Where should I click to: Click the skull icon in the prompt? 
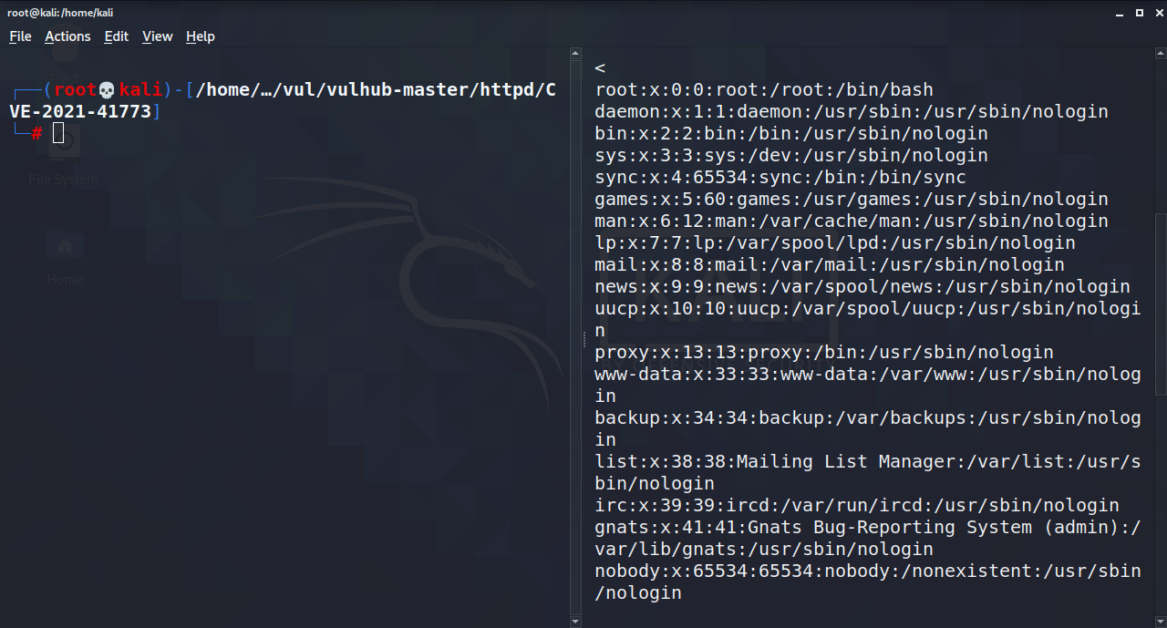click(x=108, y=89)
